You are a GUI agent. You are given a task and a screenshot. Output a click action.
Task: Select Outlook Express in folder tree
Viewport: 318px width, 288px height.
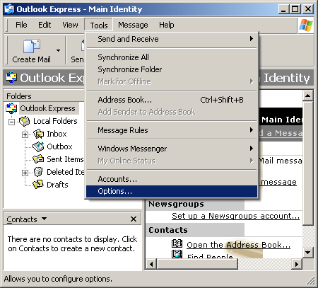click(48, 108)
